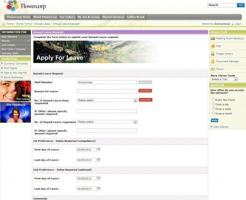Open calendar for 2nd Preference last day
The width and height of the screenshot is (246, 200).
click(x=99, y=188)
